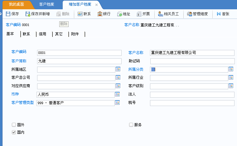The image size is (237, 146).
Task: Click the Save and New (保存并新增) icon
Action: 28,14
